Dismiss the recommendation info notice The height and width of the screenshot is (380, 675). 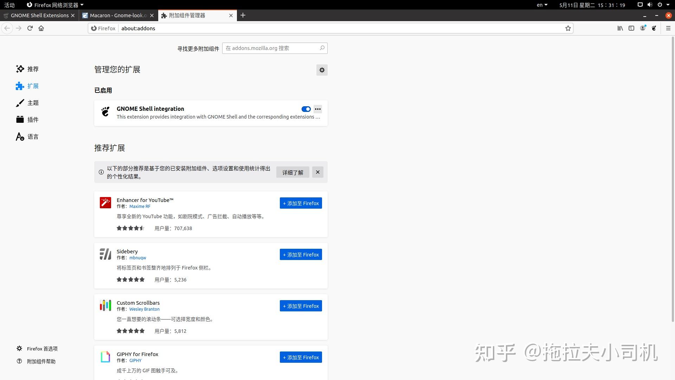[317, 172]
